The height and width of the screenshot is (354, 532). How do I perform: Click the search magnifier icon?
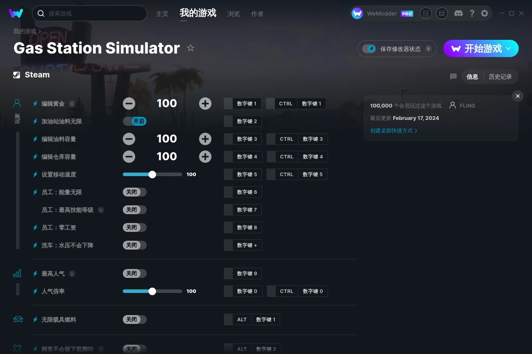[41, 14]
